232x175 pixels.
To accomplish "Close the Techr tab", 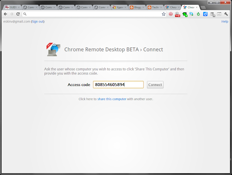I will [161, 7].
